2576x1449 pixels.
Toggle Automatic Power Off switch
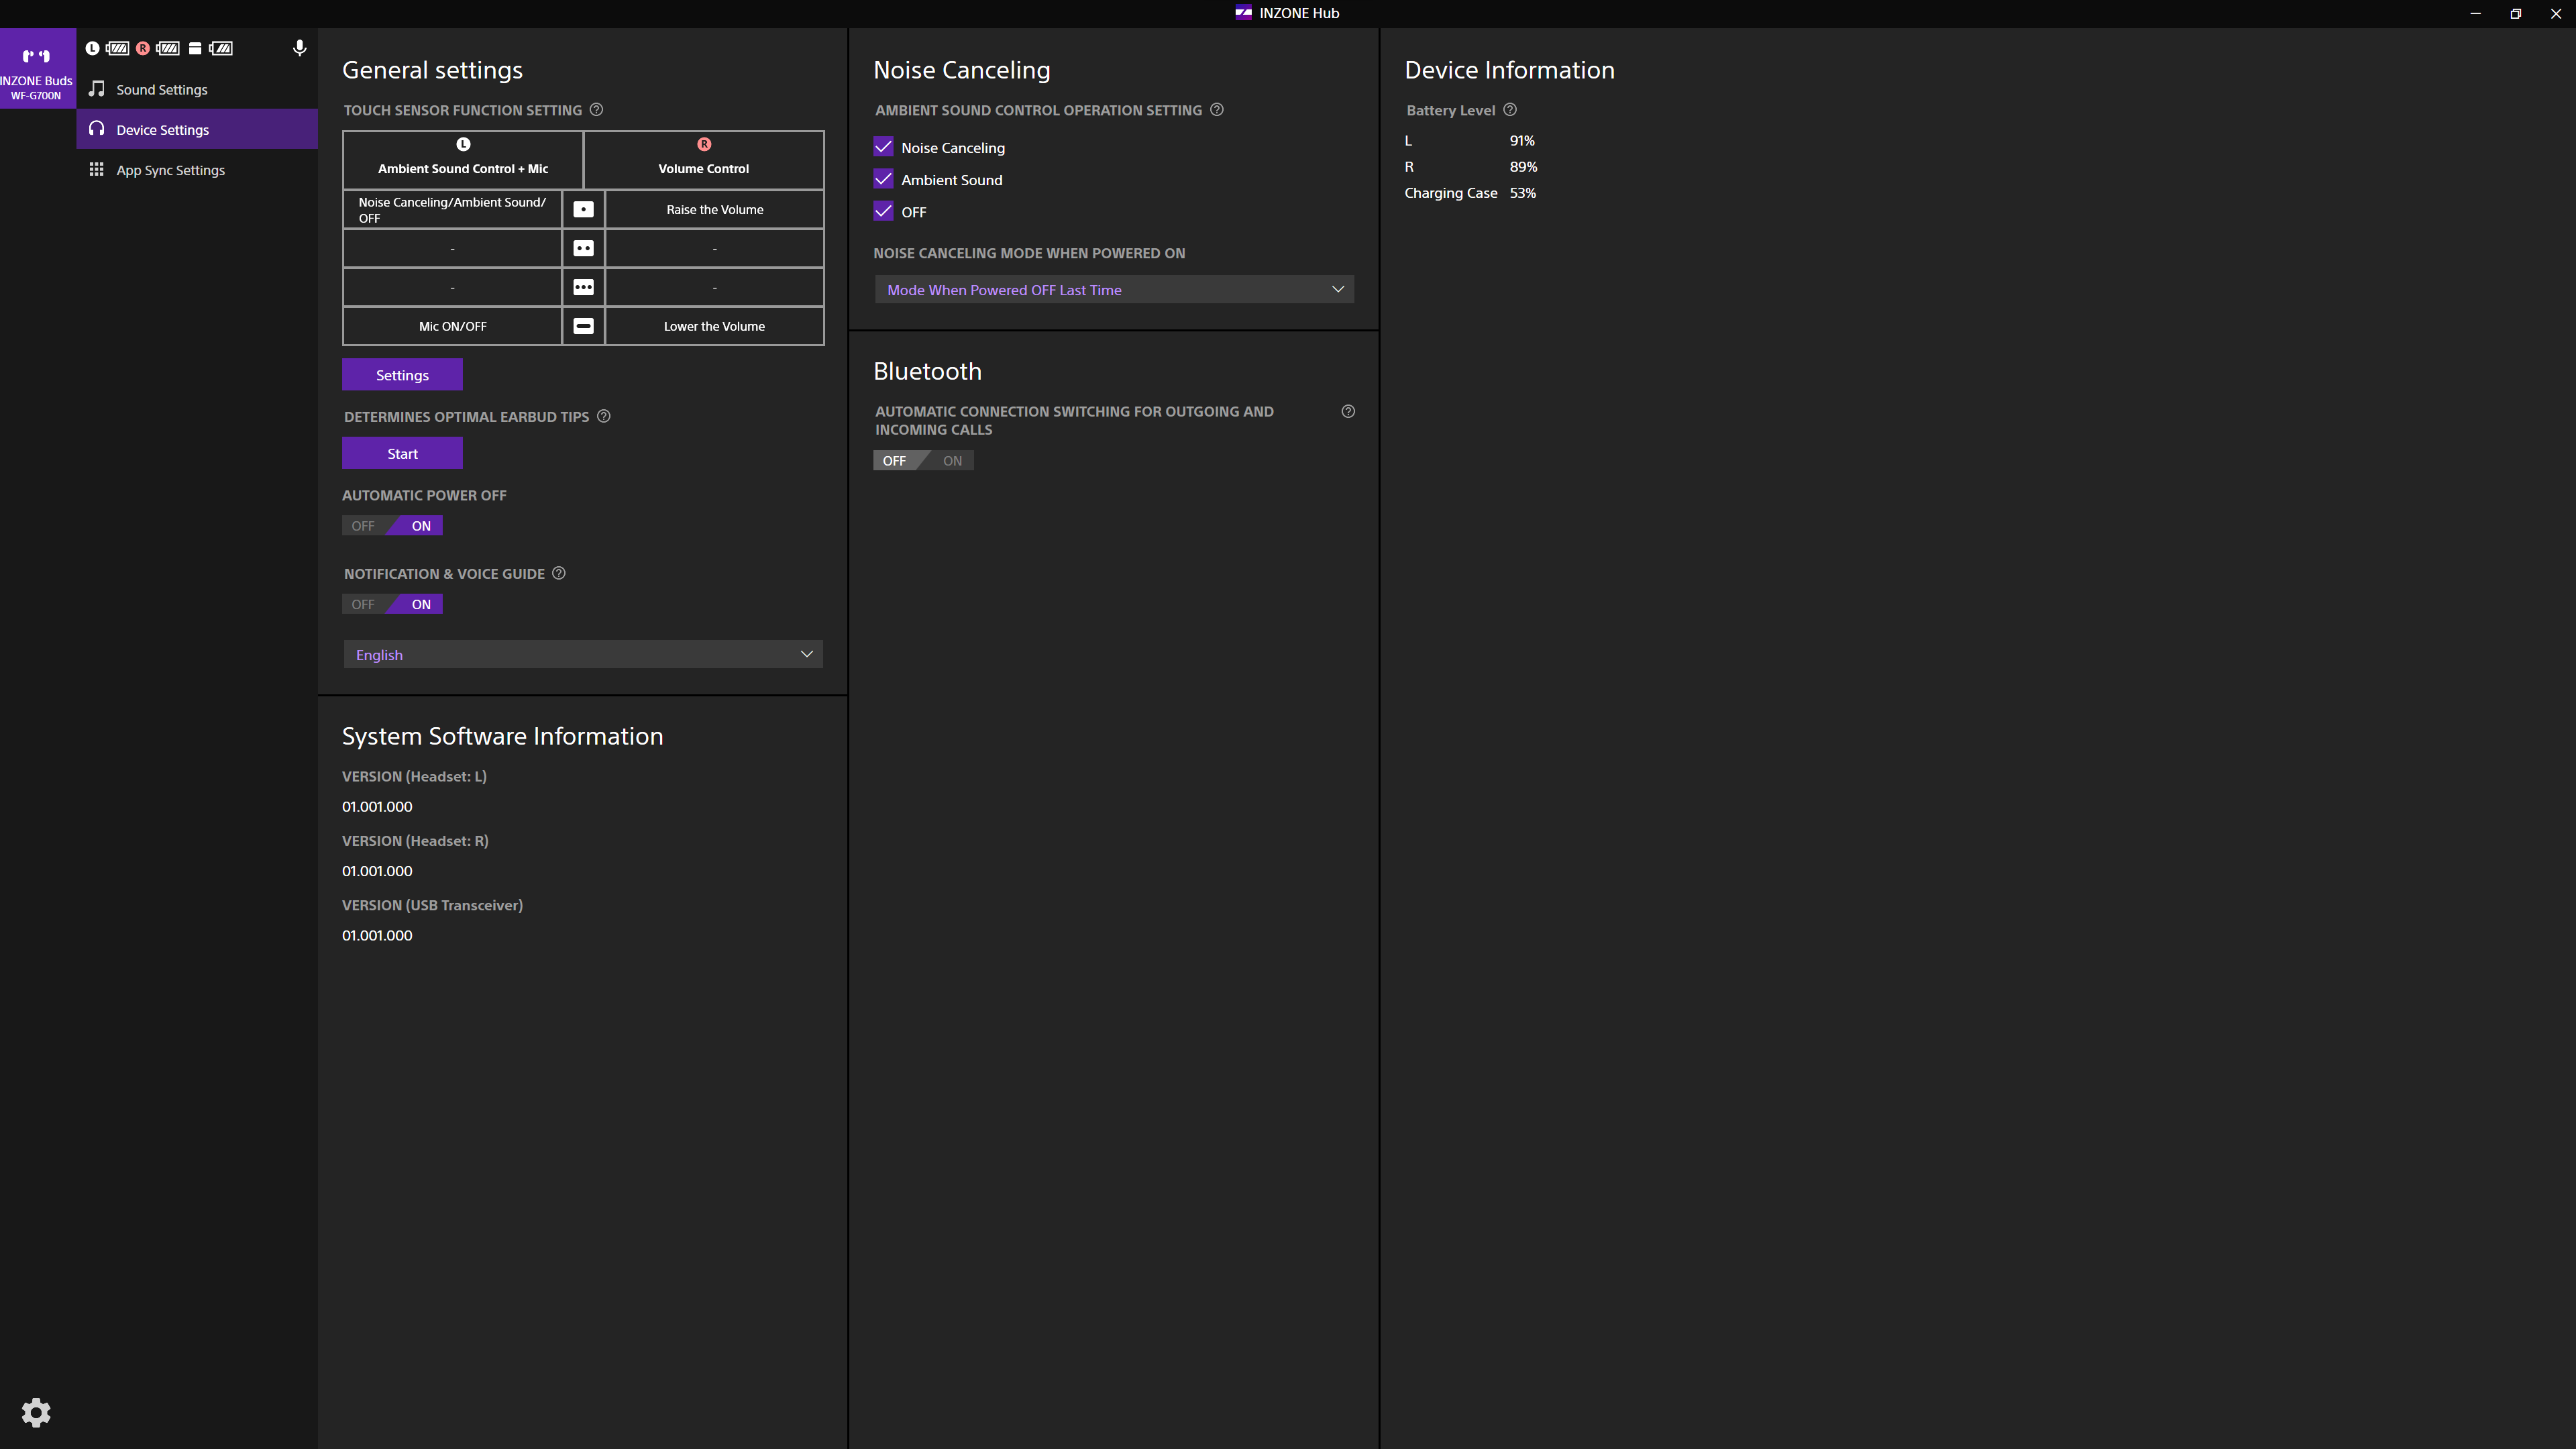(392, 526)
